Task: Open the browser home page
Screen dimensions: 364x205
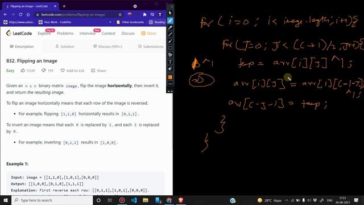Action: point(28,14)
